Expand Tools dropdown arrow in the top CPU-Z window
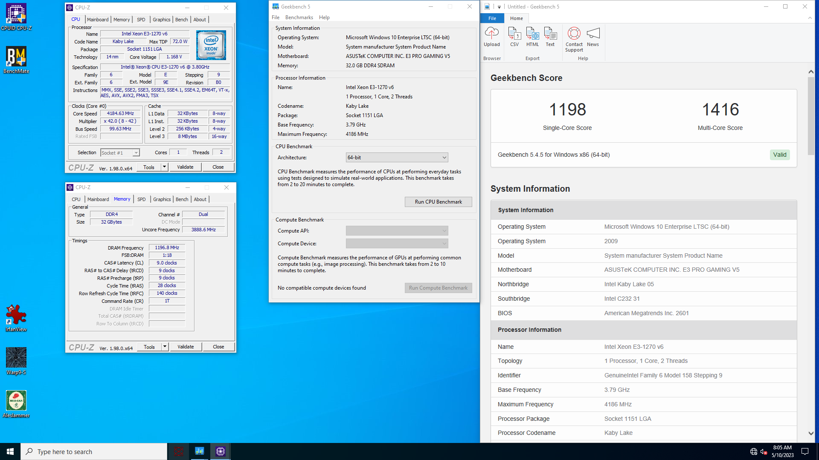The height and width of the screenshot is (460, 819). click(x=164, y=167)
